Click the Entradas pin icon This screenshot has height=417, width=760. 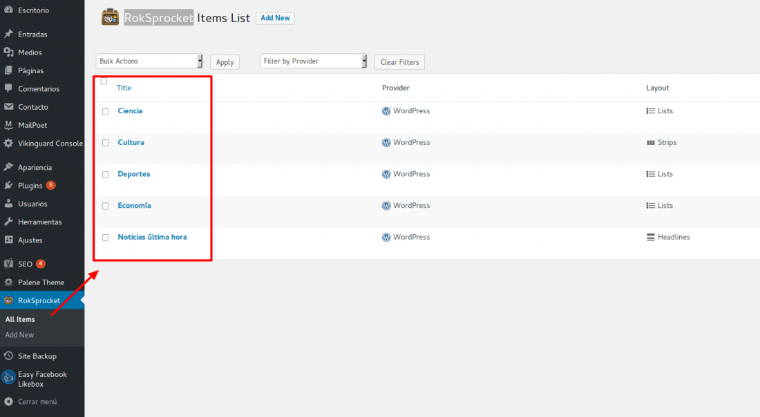tap(8, 34)
